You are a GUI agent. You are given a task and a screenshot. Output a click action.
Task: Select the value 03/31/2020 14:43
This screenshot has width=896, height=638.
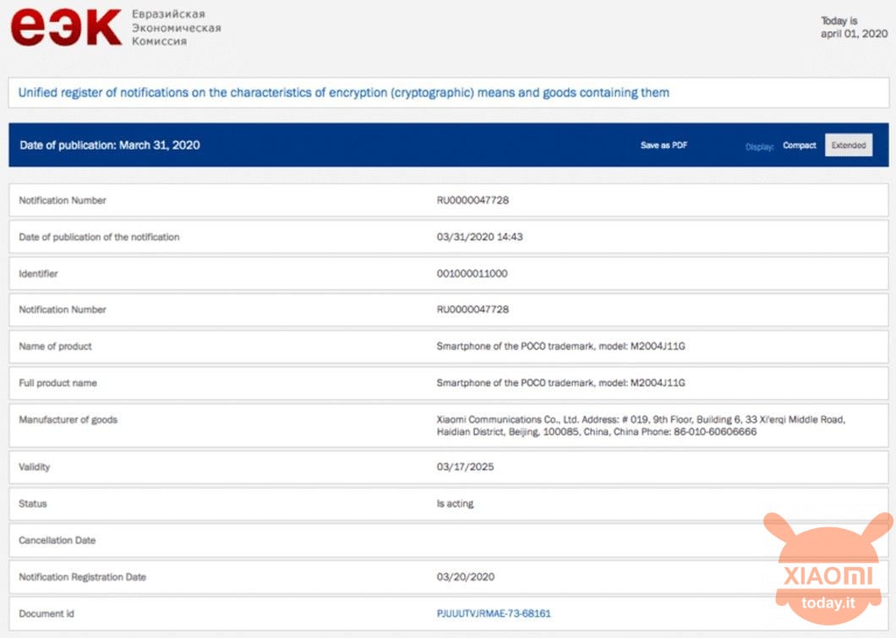479,237
